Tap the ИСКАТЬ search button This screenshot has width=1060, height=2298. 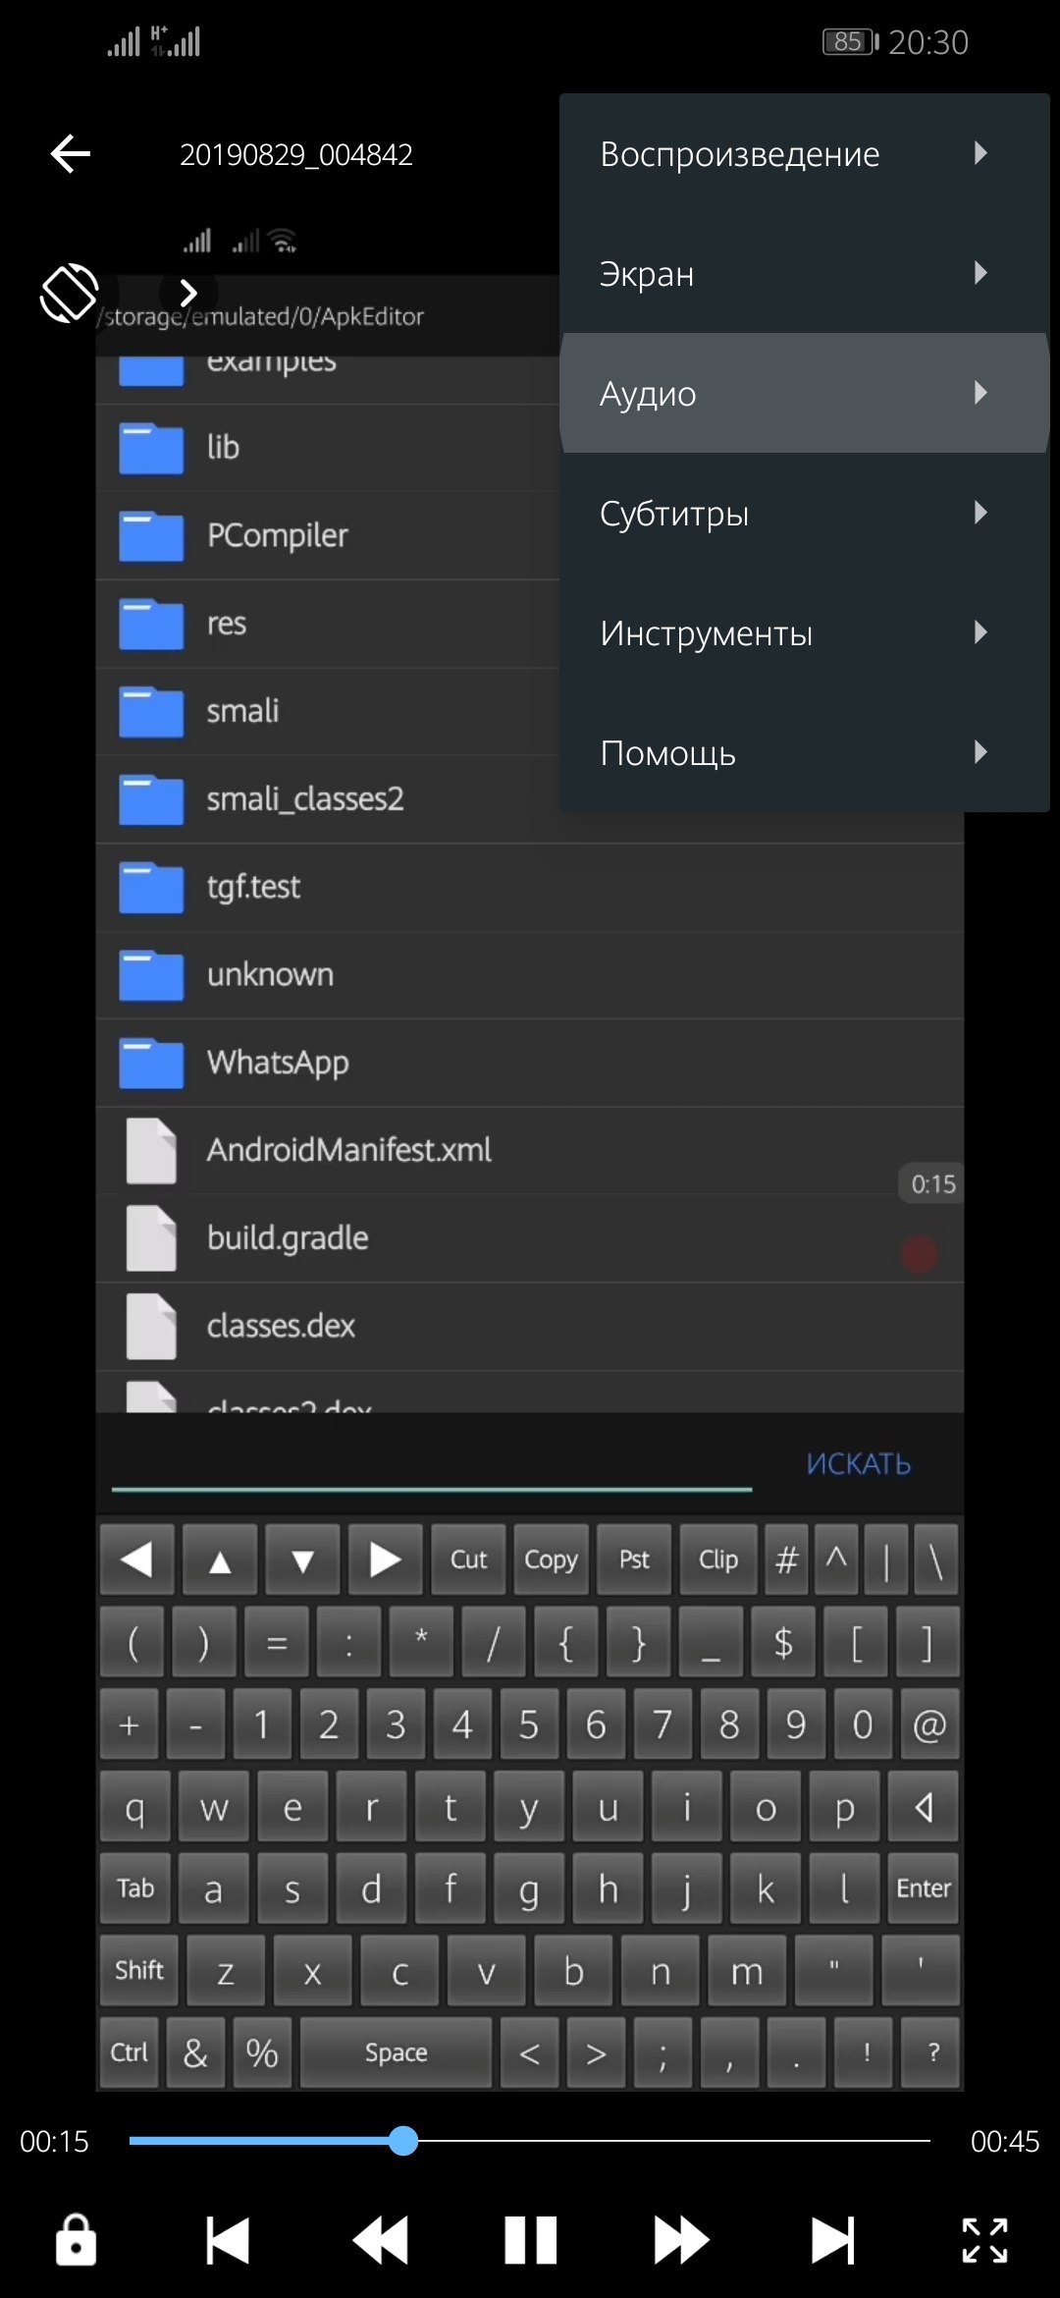[859, 1463]
